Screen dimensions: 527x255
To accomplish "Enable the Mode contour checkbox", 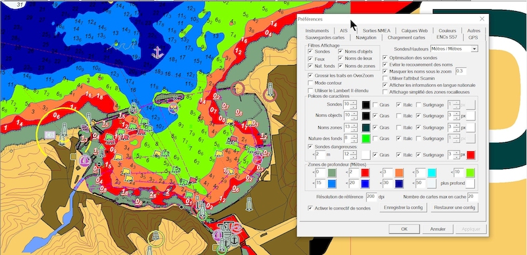I will point(310,83).
